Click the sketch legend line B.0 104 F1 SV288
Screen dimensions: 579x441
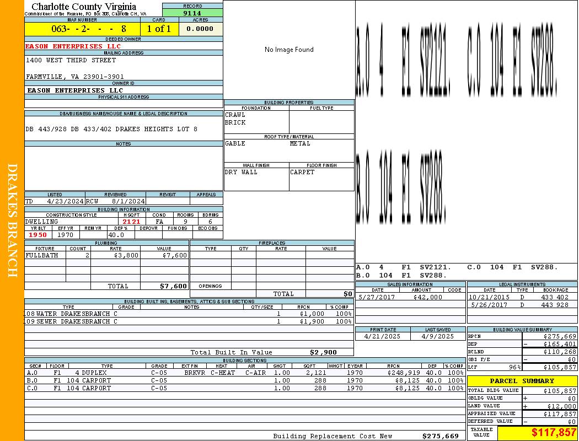pos(401,275)
